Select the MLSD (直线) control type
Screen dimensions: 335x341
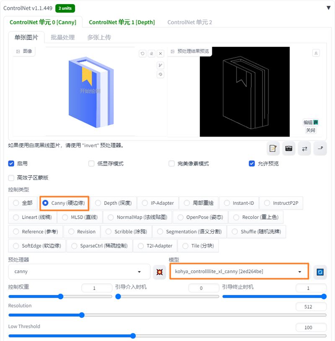click(x=80, y=217)
